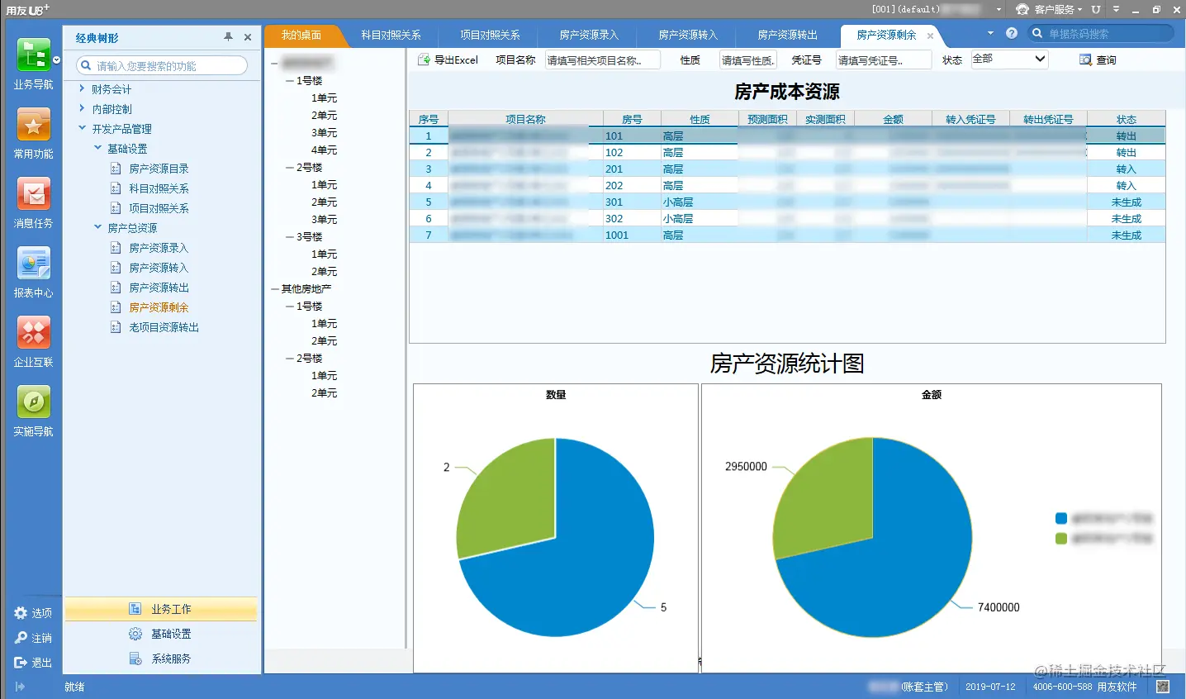Switch to the 房产资源转出 tab

coord(787,35)
